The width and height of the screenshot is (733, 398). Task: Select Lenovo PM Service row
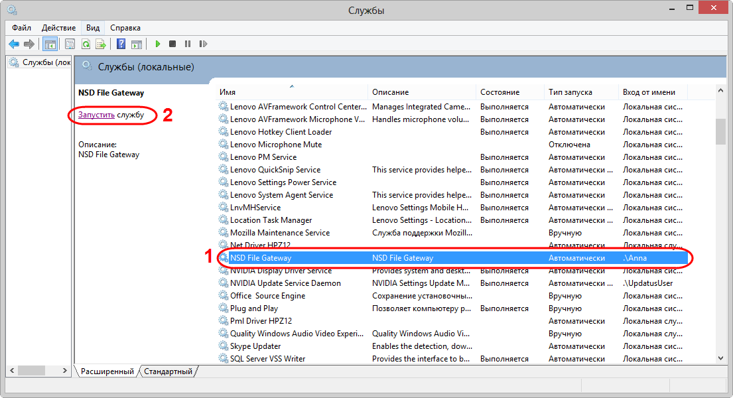click(x=453, y=157)
